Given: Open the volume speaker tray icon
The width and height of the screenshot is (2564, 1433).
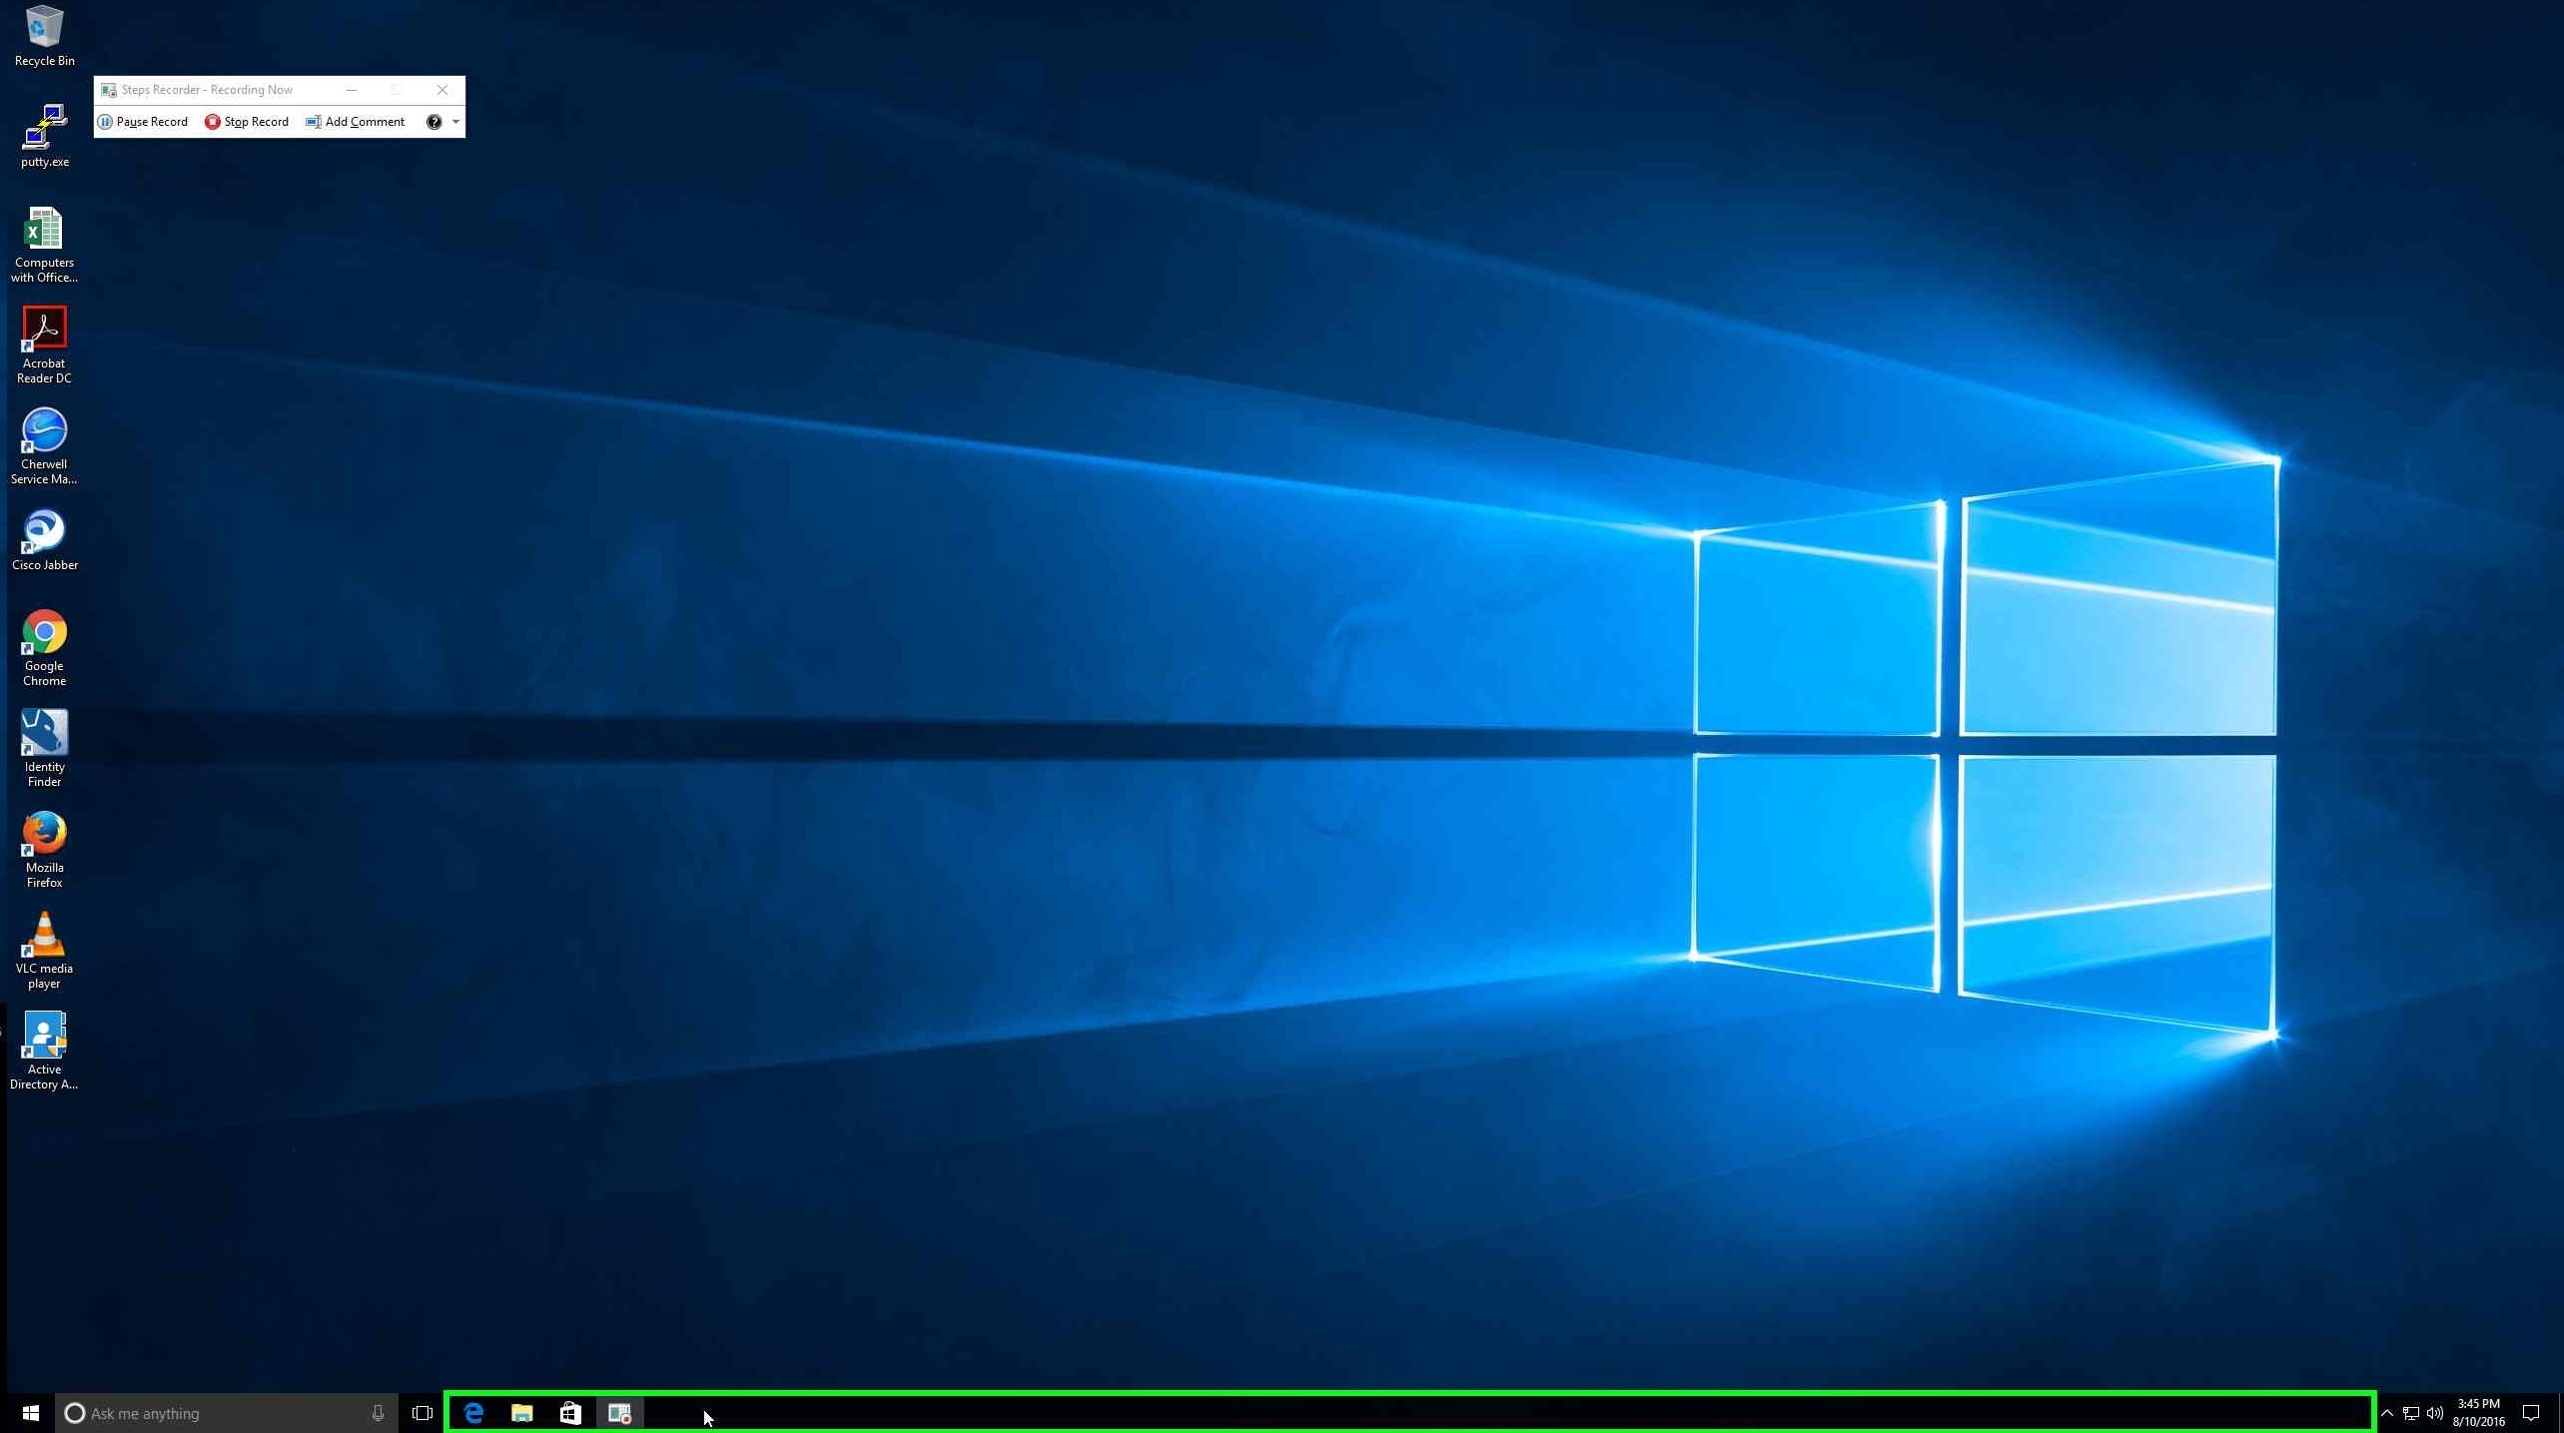Looking at the screenshot, I should coord(2434,1413).
